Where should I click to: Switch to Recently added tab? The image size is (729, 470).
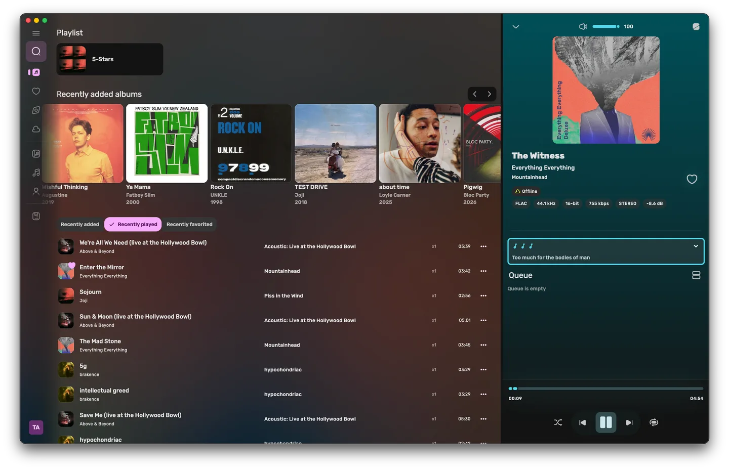(80, 224)
